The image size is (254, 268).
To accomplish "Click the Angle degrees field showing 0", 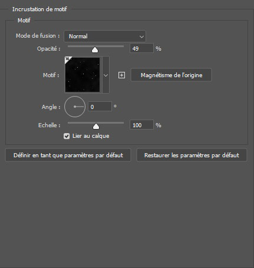I will 100,107.
